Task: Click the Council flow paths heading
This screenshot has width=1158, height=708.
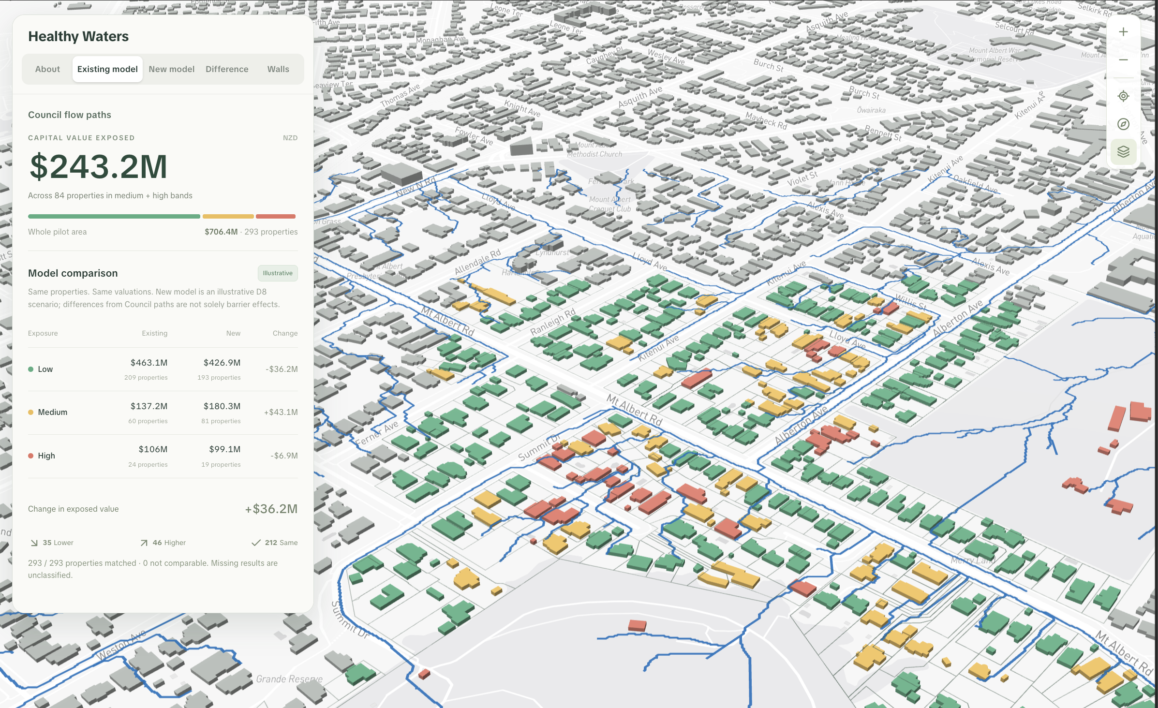Action: pos(70,115)
